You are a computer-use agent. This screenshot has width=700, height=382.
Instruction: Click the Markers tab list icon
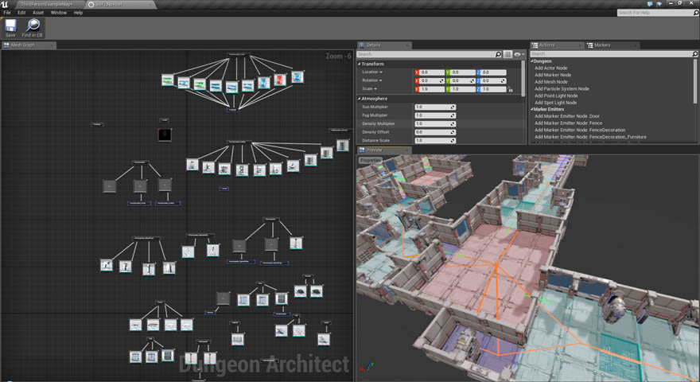[x=590, y=45]
